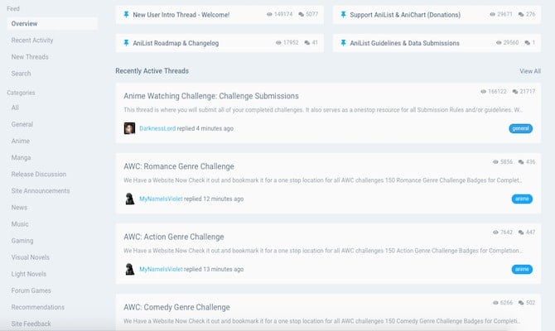Select Recent Activity in the Feed sidebar
The image size is (555, 331).
click(x=33, y=40)
